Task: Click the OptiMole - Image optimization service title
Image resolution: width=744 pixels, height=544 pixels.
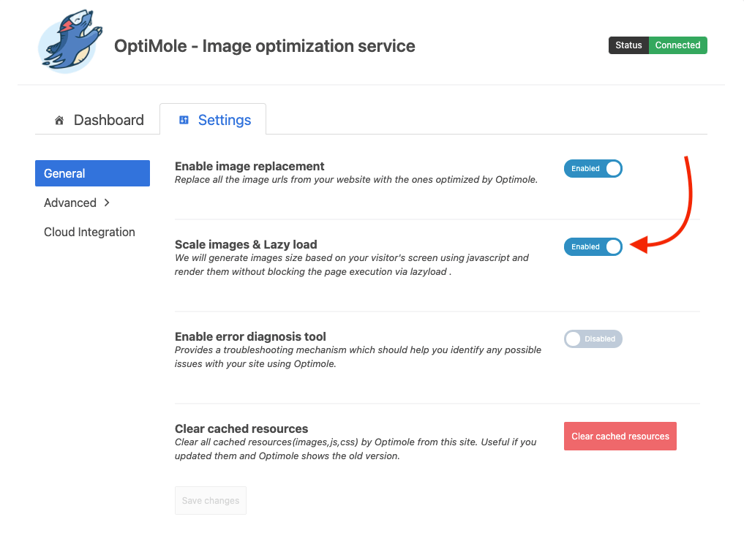Action: pos(265,47)
